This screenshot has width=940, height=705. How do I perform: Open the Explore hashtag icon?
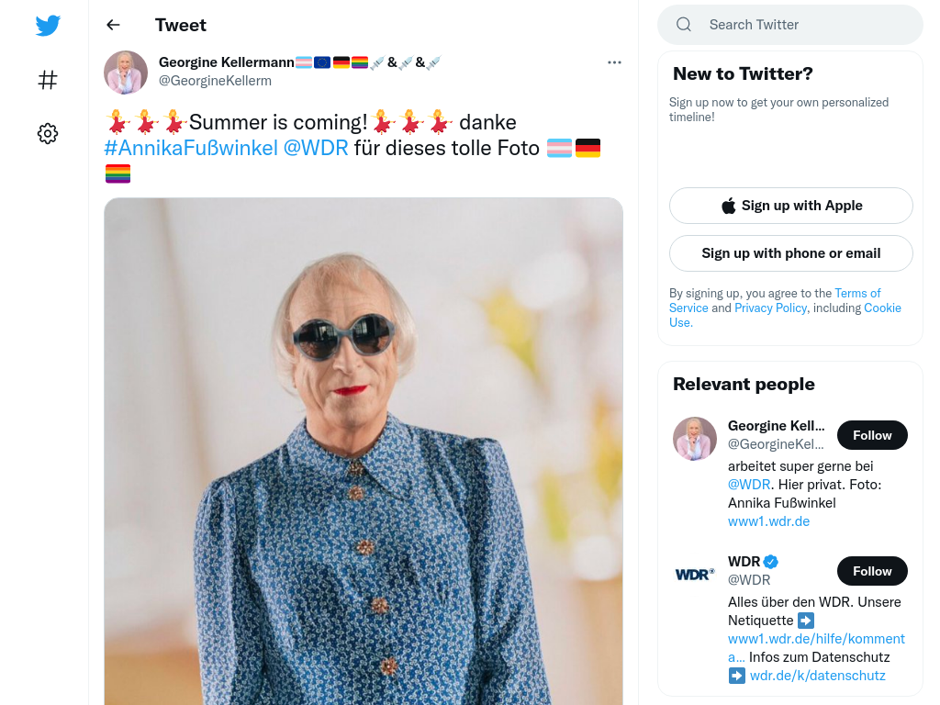[48, 80]
